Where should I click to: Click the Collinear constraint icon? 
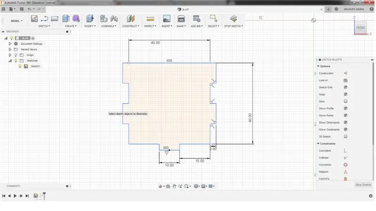pos(345,158)
